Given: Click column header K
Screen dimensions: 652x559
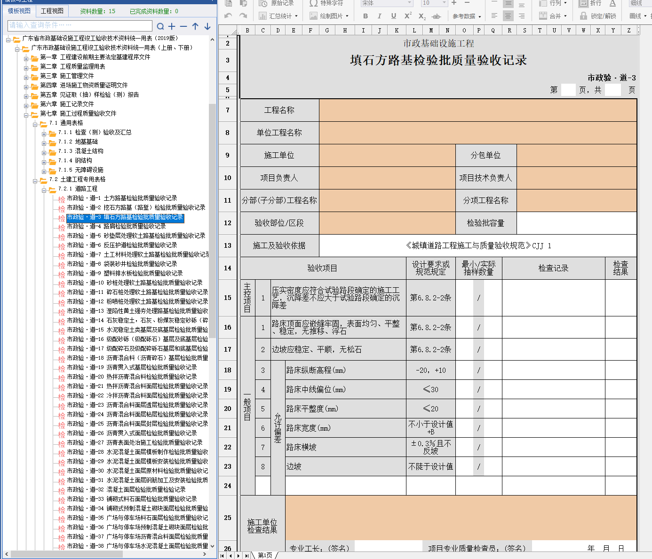Looking at the screenshot, I should [397, 30].
